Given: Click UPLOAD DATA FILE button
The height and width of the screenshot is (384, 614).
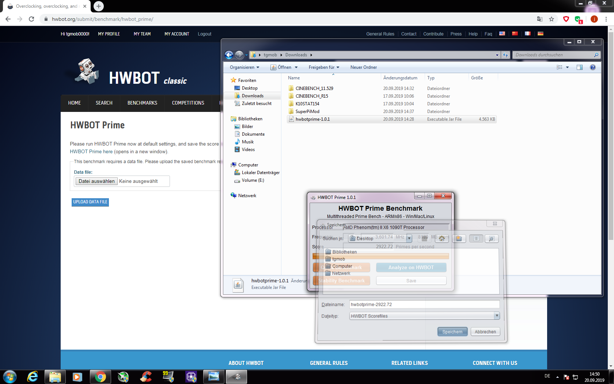Looking at the screenshot, I should tap(90, 202).
